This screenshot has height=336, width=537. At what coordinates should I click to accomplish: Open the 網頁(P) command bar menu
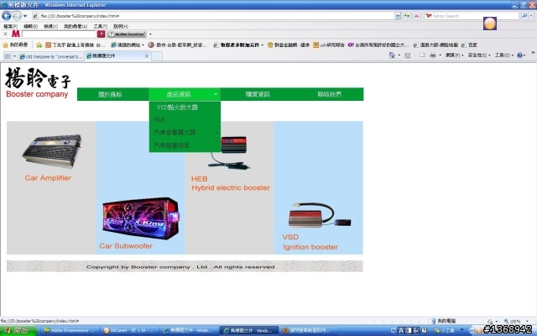tap(454, 55)
